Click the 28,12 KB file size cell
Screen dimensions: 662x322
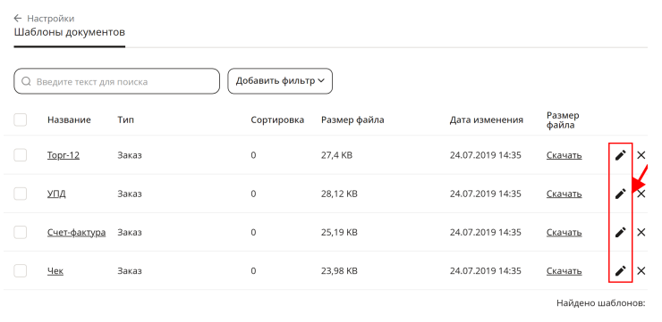click(339, 194)
